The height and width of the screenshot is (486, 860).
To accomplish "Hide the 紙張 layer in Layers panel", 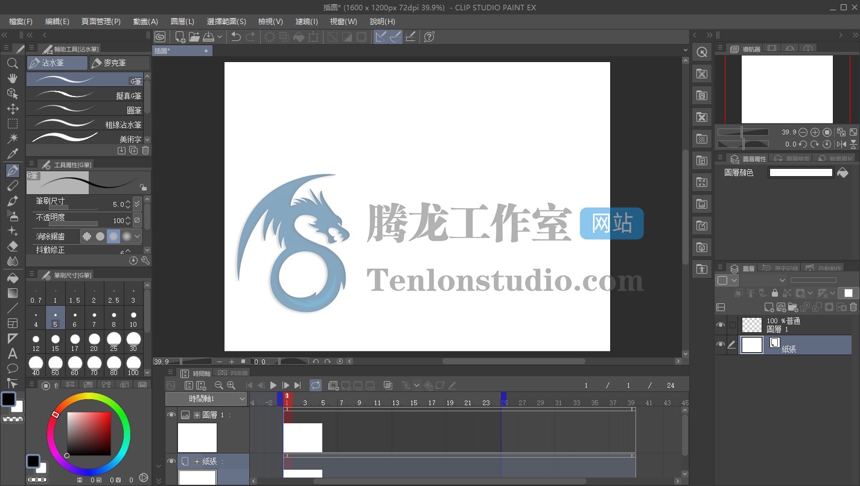I will (x=721, y=344).
